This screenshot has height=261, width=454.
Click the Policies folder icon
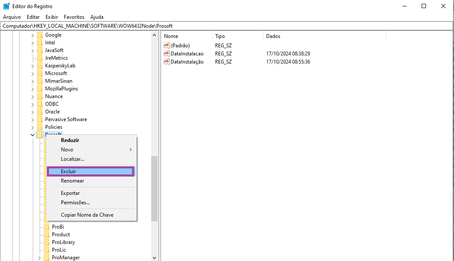coord(40,128)
